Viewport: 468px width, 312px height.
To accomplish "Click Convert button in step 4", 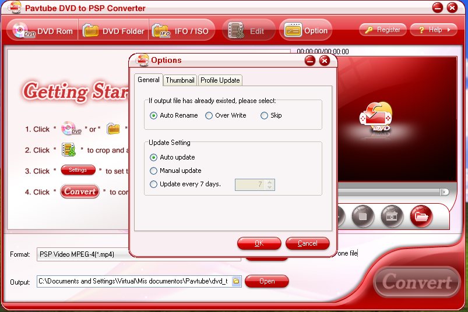I will 80,192.
